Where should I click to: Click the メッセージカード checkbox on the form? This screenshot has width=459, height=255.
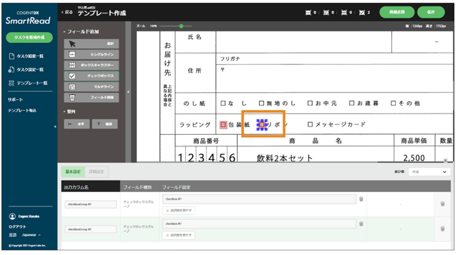310,124
